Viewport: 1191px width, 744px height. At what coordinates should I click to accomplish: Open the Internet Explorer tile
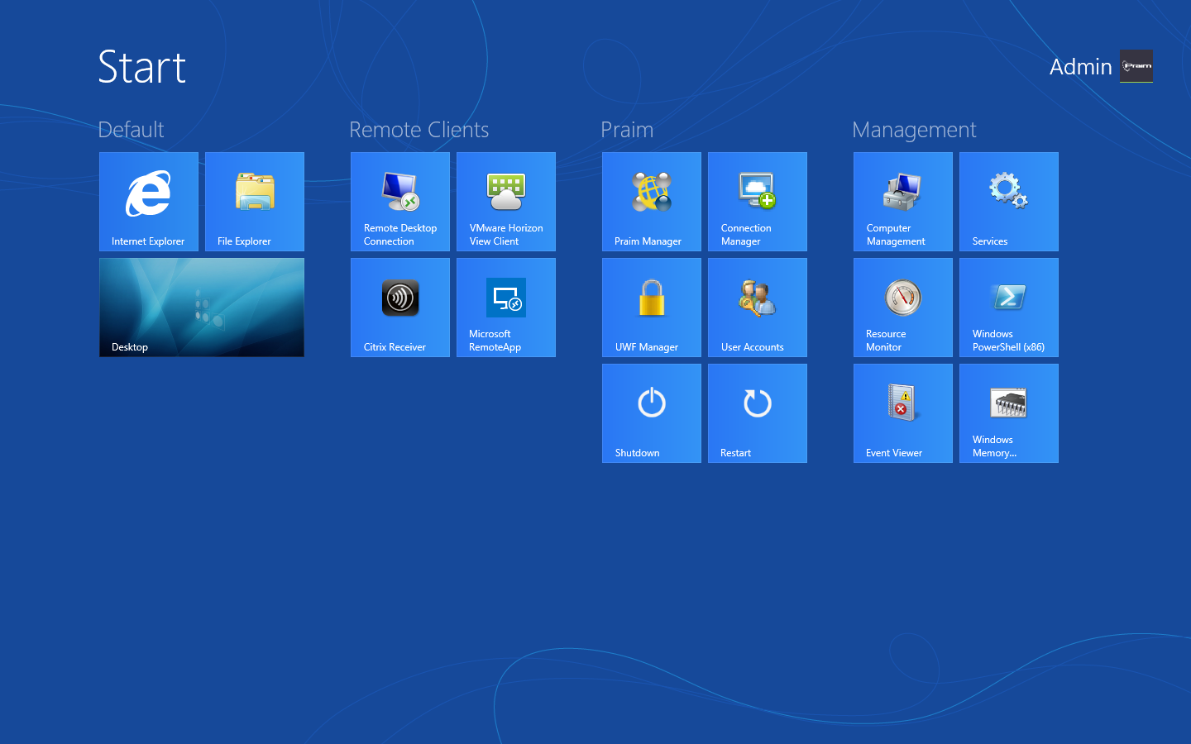pyautogui.click(x=149, y=202)
